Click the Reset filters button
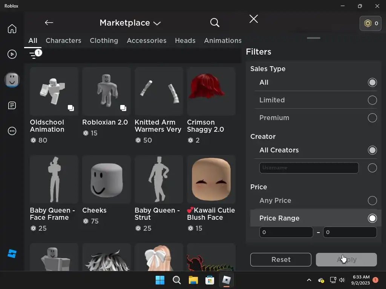The height and width of the screenshot is (289, 386). click(x=280, y=260)
